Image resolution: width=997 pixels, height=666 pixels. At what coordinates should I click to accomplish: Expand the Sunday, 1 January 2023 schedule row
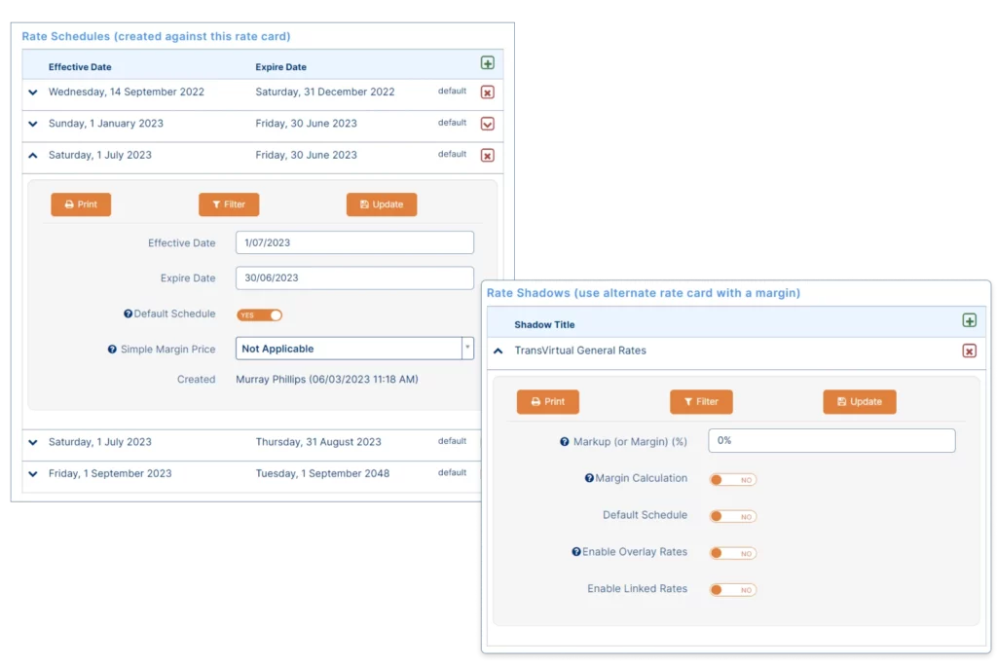tap(32, 123)
